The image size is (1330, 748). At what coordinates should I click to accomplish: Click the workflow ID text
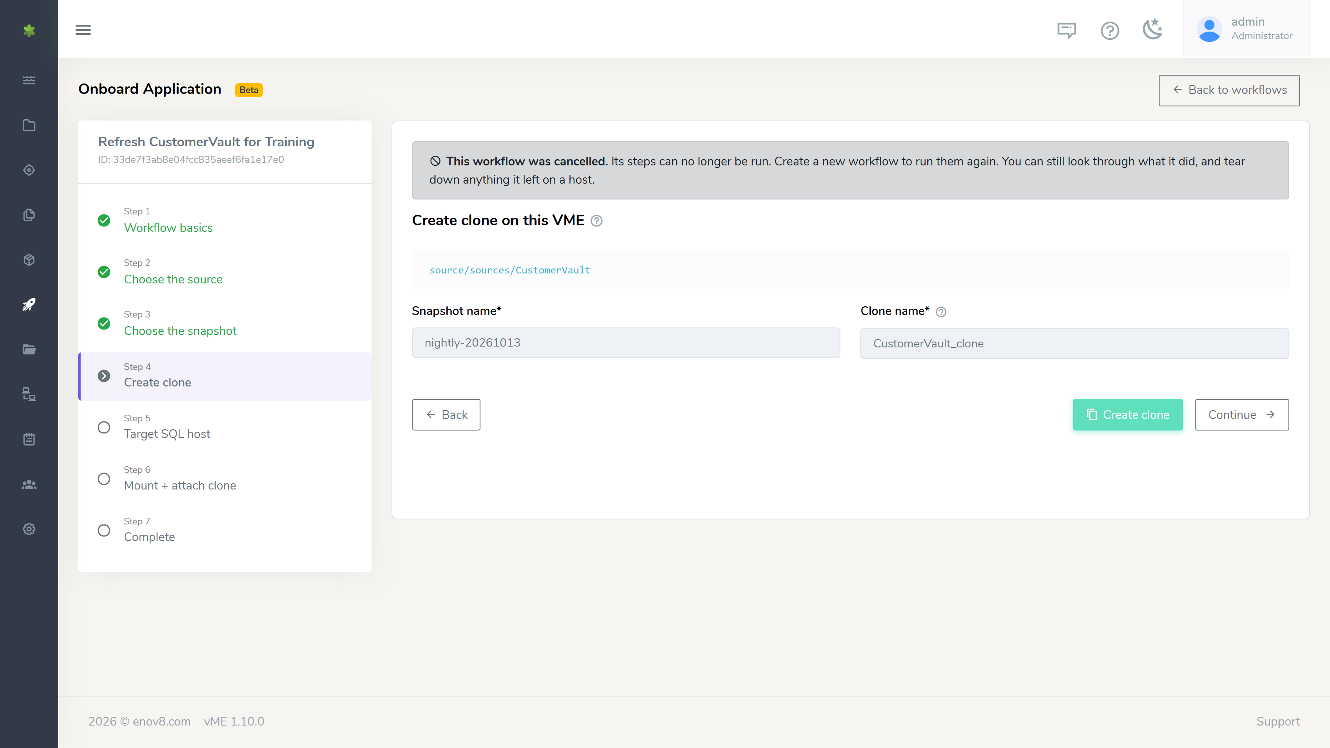(x=191, y=160)
